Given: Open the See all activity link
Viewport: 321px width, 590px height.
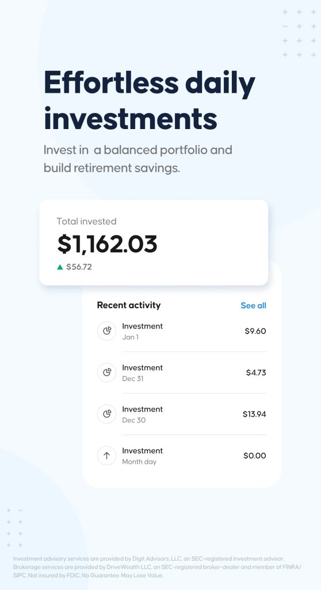Looking at the screenshot, I should 253,305.
